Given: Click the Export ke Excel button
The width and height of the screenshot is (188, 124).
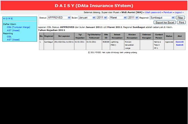Looking at the screenshot, I should 165,22.
